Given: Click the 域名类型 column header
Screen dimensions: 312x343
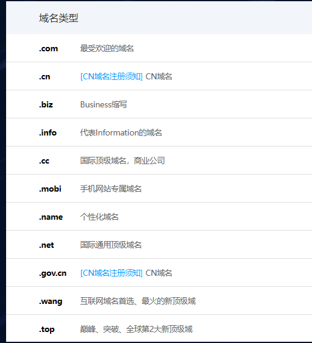Looking at the screenshot, I should tap(58, 18).
